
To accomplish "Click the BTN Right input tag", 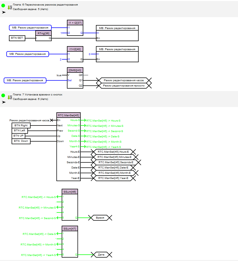I will pos(21,125).
